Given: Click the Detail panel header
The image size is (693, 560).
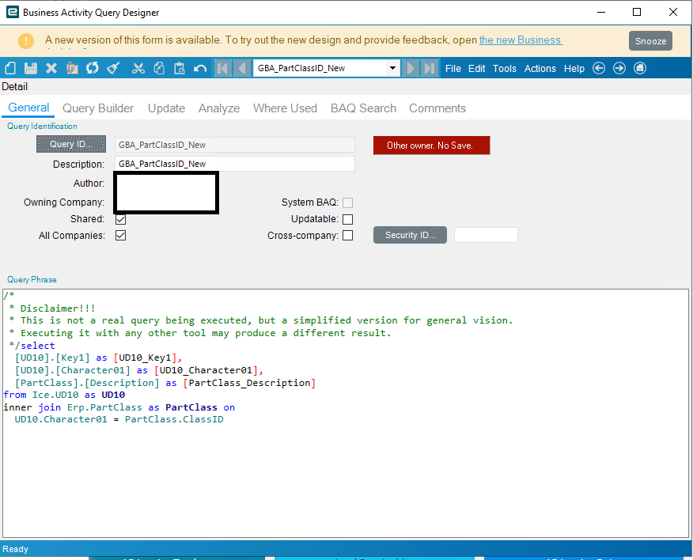Looking at the screenshot, I should tap(14, 87).
